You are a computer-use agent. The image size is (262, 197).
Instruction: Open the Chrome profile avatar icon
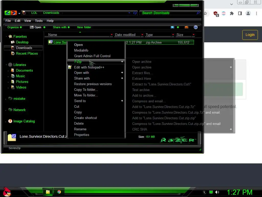[248, 13]
